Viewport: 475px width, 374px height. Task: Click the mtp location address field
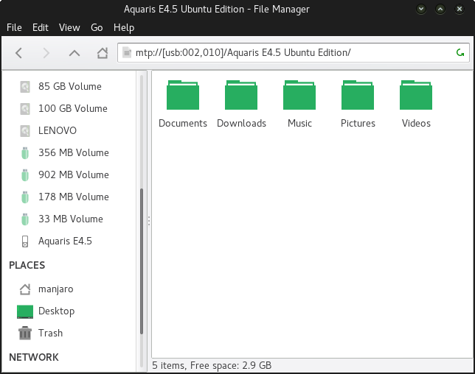(x=288, y=53)
